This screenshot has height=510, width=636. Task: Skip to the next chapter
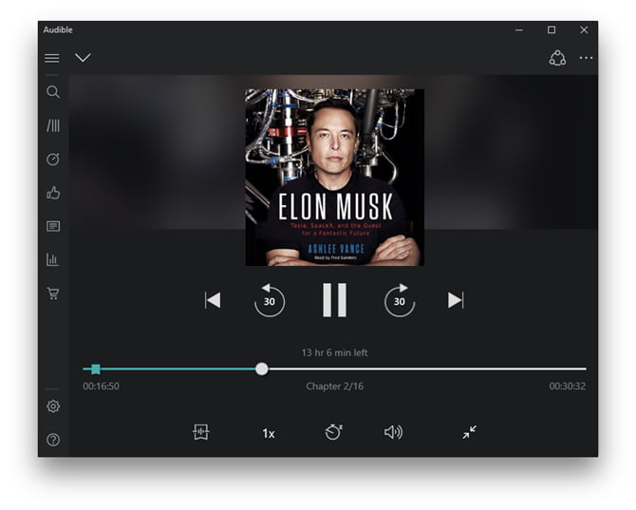(x=456, y=300)
